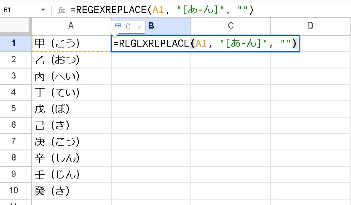
Task: Select the column D header
Action: point(310,26)
